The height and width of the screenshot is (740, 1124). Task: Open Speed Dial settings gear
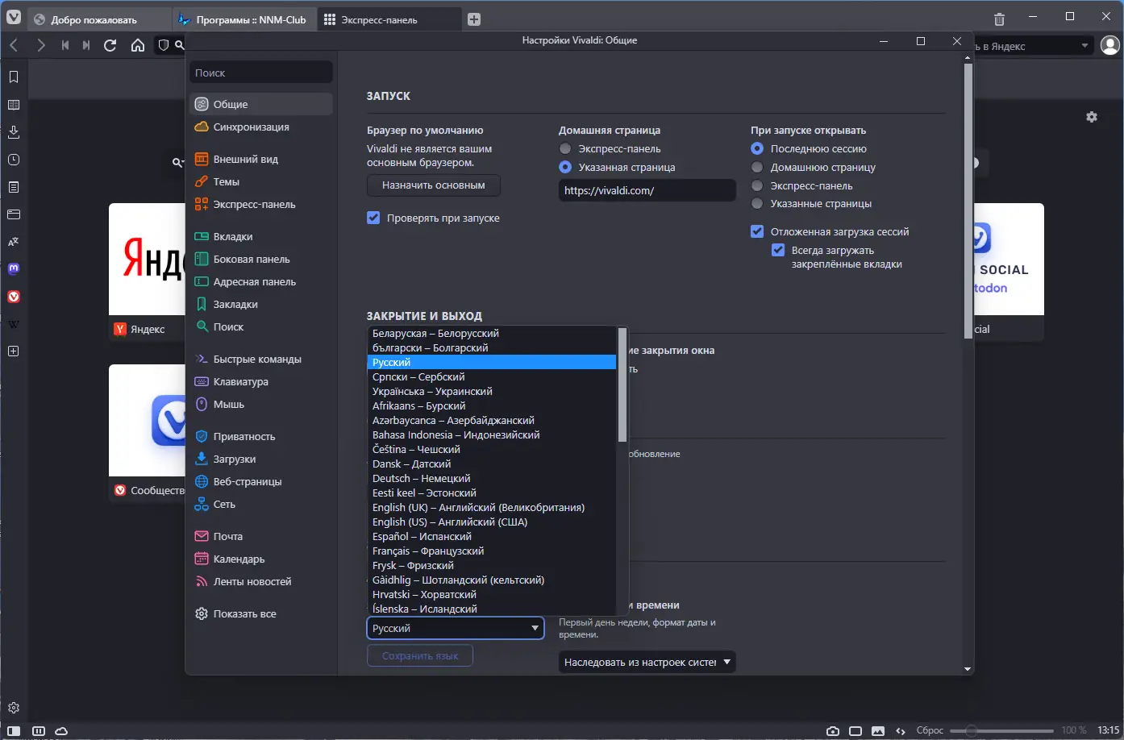(x=1092, y=117)
